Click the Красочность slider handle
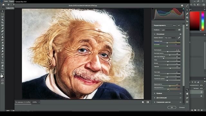Viewport: 206px width, 116px height. (170, 86)
